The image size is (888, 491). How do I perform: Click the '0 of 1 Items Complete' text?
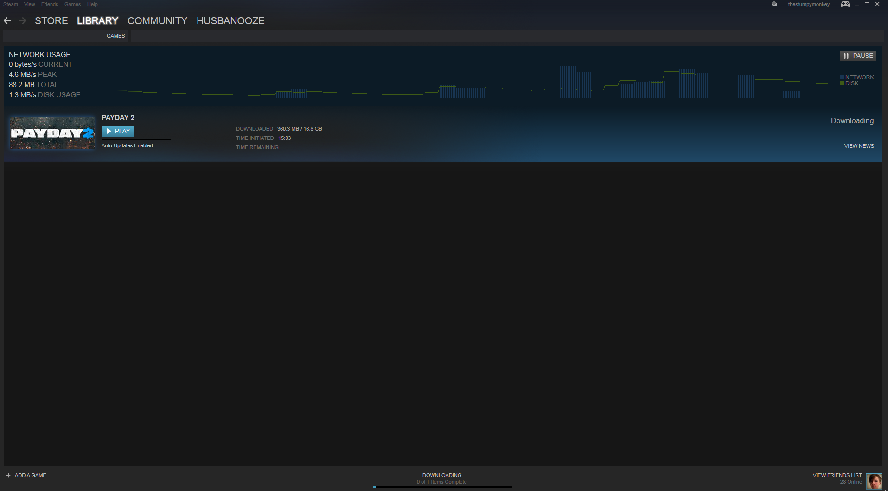coord(442,482)
